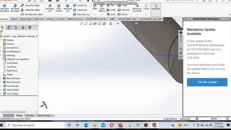The image size is (231, 130).
Task: Expand more manager tabs arrow
Action: 36,27
